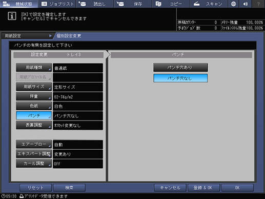Open the 坪量 paper weight setting
This screenshot has width=265, height=199.
pos(34,96)
